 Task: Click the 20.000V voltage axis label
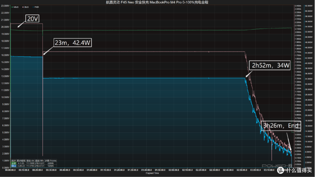pos(5,27)
